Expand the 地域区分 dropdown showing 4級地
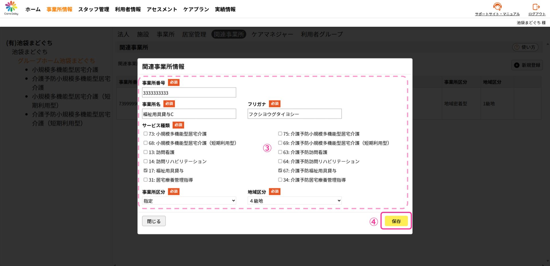This screenshot has width=550, height=266. click(x=294, y=201)
